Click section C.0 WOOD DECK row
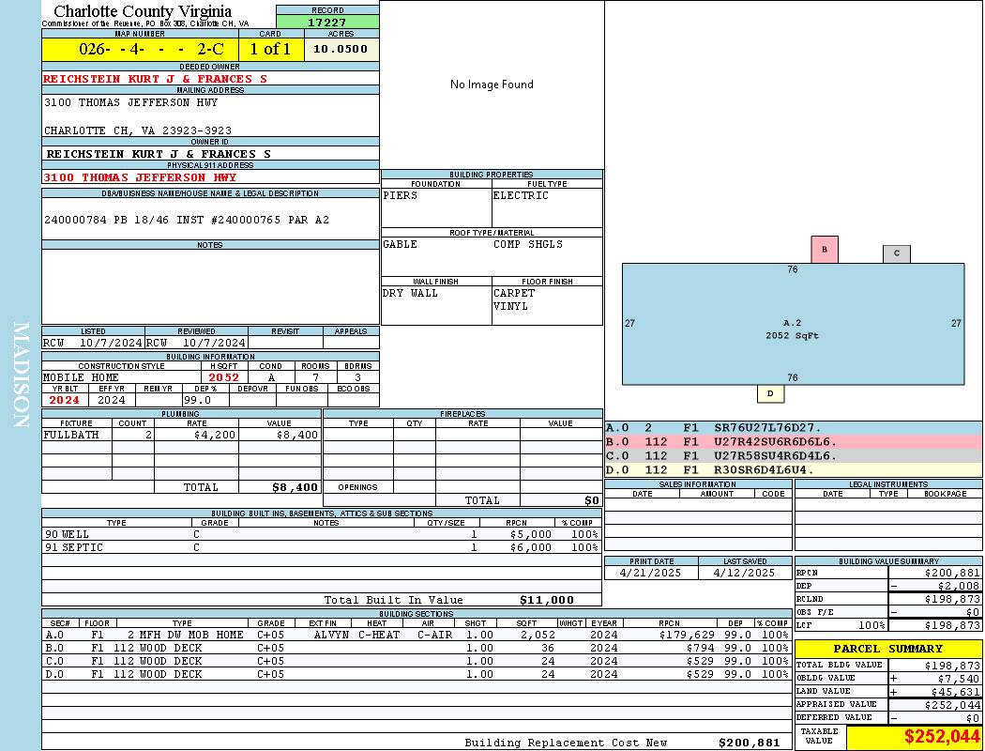985x751 pixels. point(417,661)
